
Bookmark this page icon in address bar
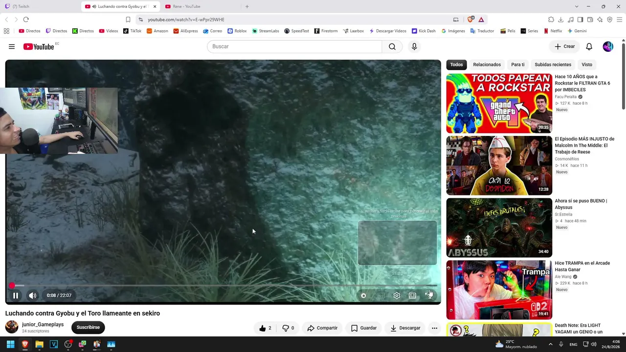tap(128, 20)
